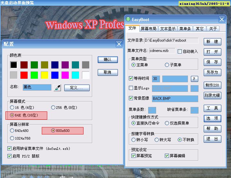231x178 pixels.
Task: Select the magenta color swatch
Action: (x=65, y=75)
